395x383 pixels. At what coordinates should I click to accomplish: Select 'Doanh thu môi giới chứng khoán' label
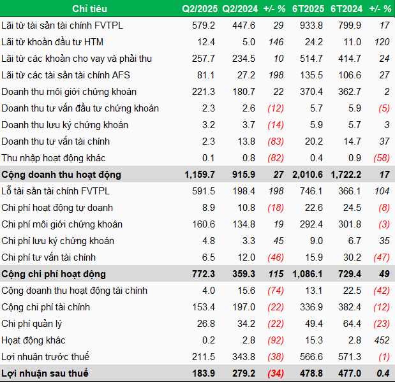(x=69, y=92)
